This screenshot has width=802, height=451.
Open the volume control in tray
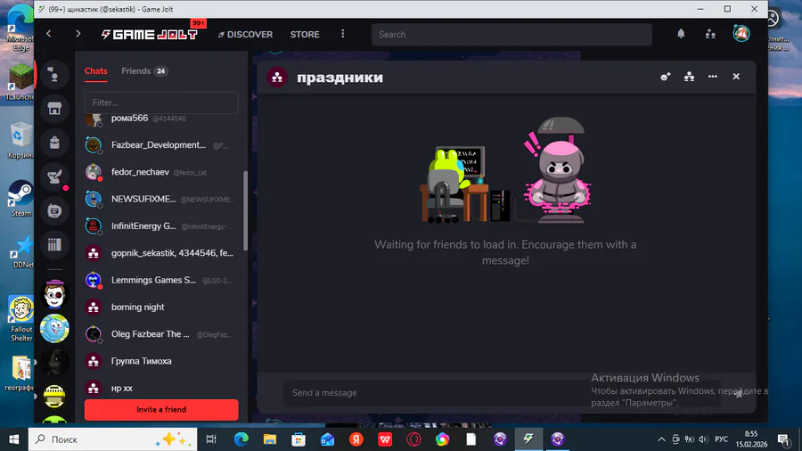[x=703, y=439]
